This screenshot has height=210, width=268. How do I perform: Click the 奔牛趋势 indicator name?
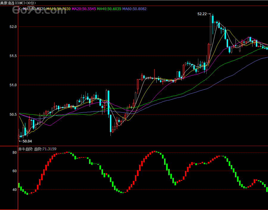[26, 149]
